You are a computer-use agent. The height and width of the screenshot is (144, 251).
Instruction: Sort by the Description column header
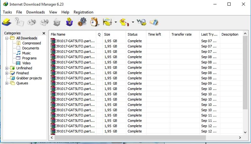point(231,34)
